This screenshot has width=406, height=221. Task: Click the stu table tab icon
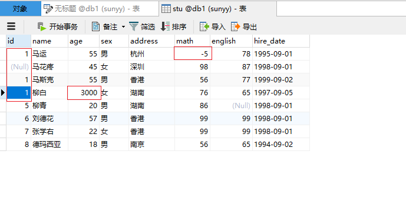click(x=166, y=9)
